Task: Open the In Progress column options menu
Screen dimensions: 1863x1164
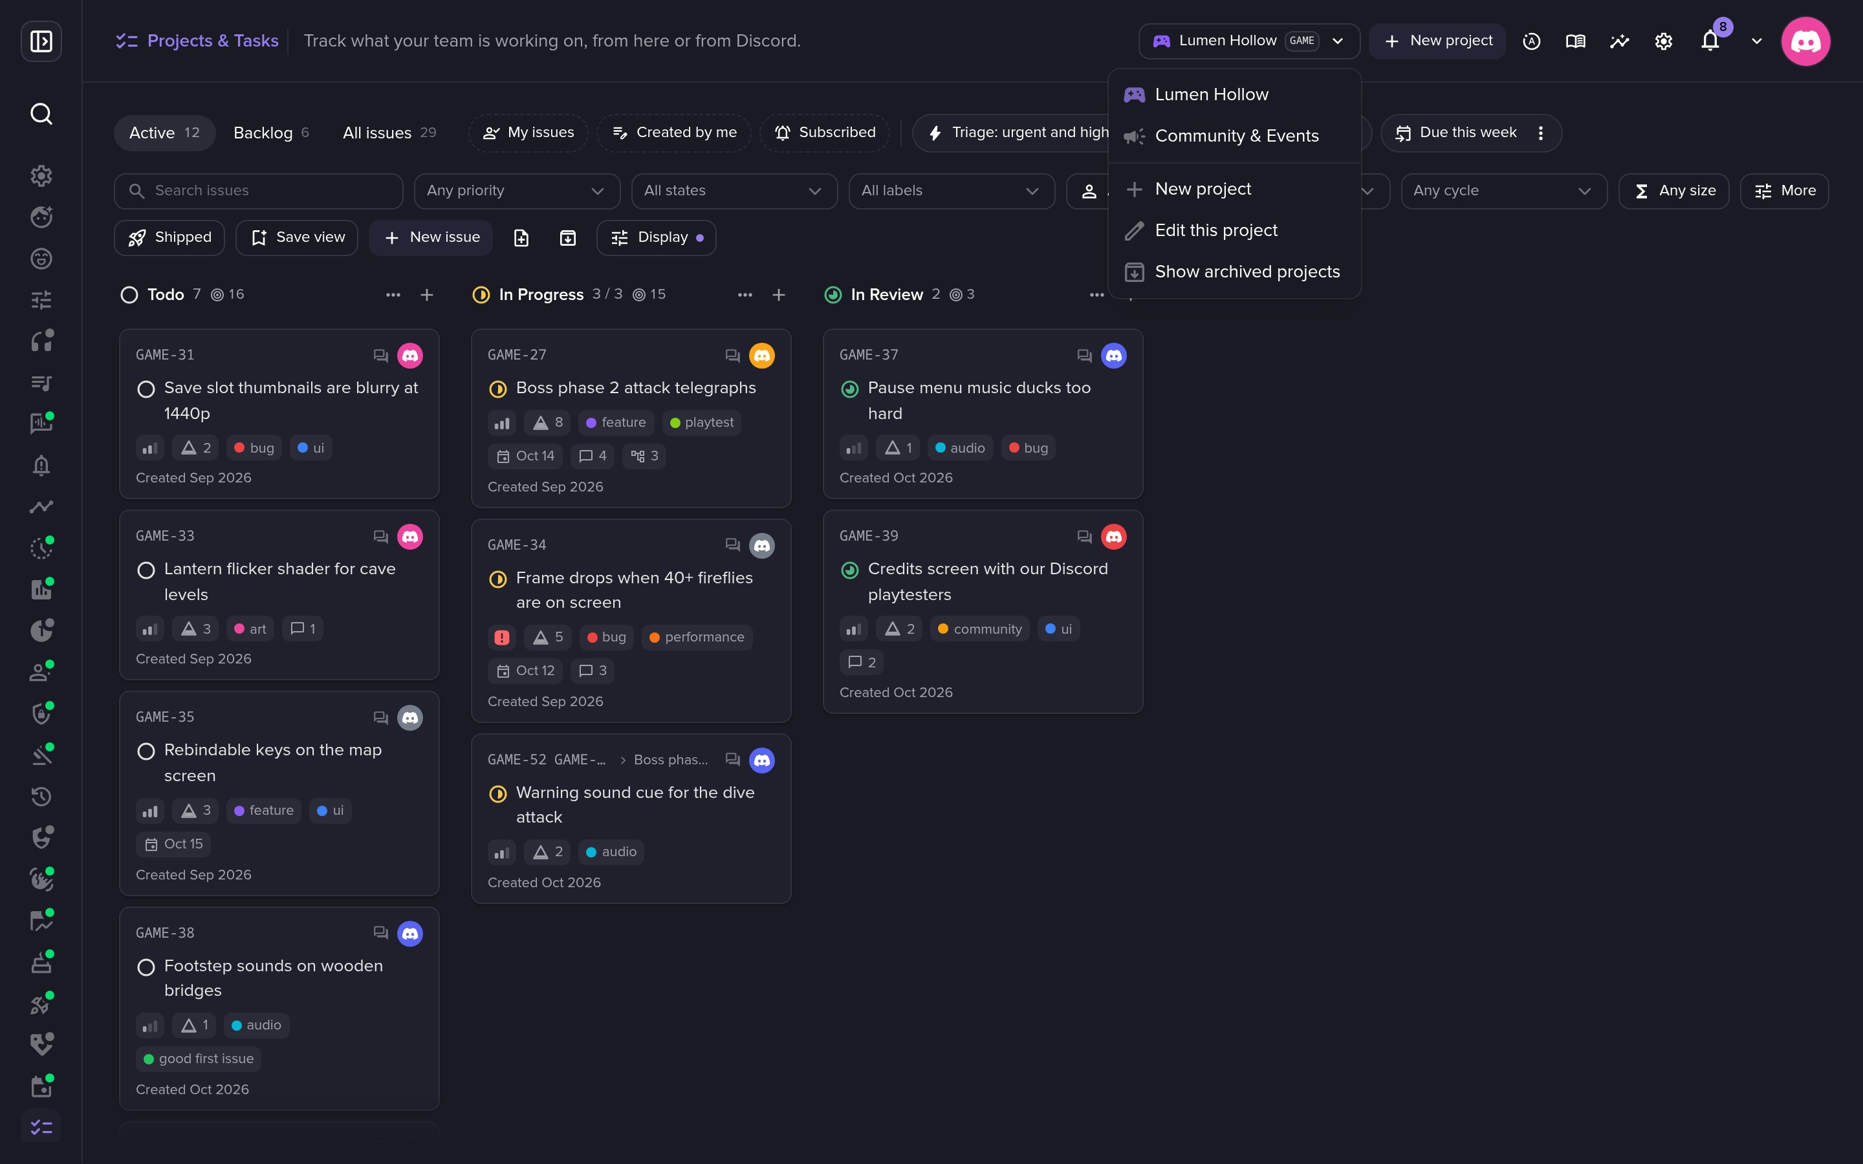Action: pos(745,295)
